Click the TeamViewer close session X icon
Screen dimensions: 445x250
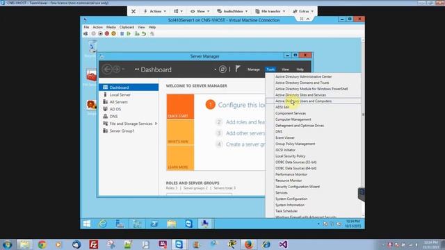coord(133,11)
